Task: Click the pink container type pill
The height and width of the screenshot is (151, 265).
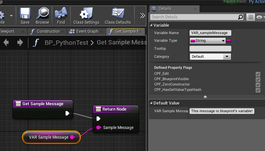Action: tap(229, 40)
